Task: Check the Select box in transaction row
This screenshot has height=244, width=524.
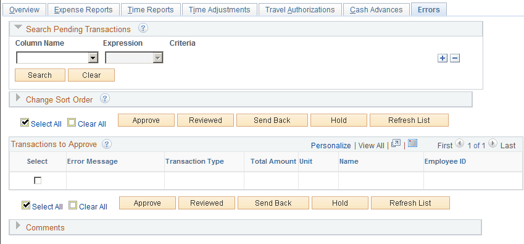Action: pos(38,181)
